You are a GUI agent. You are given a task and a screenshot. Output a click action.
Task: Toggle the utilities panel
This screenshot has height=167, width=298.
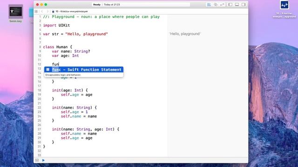244,5
